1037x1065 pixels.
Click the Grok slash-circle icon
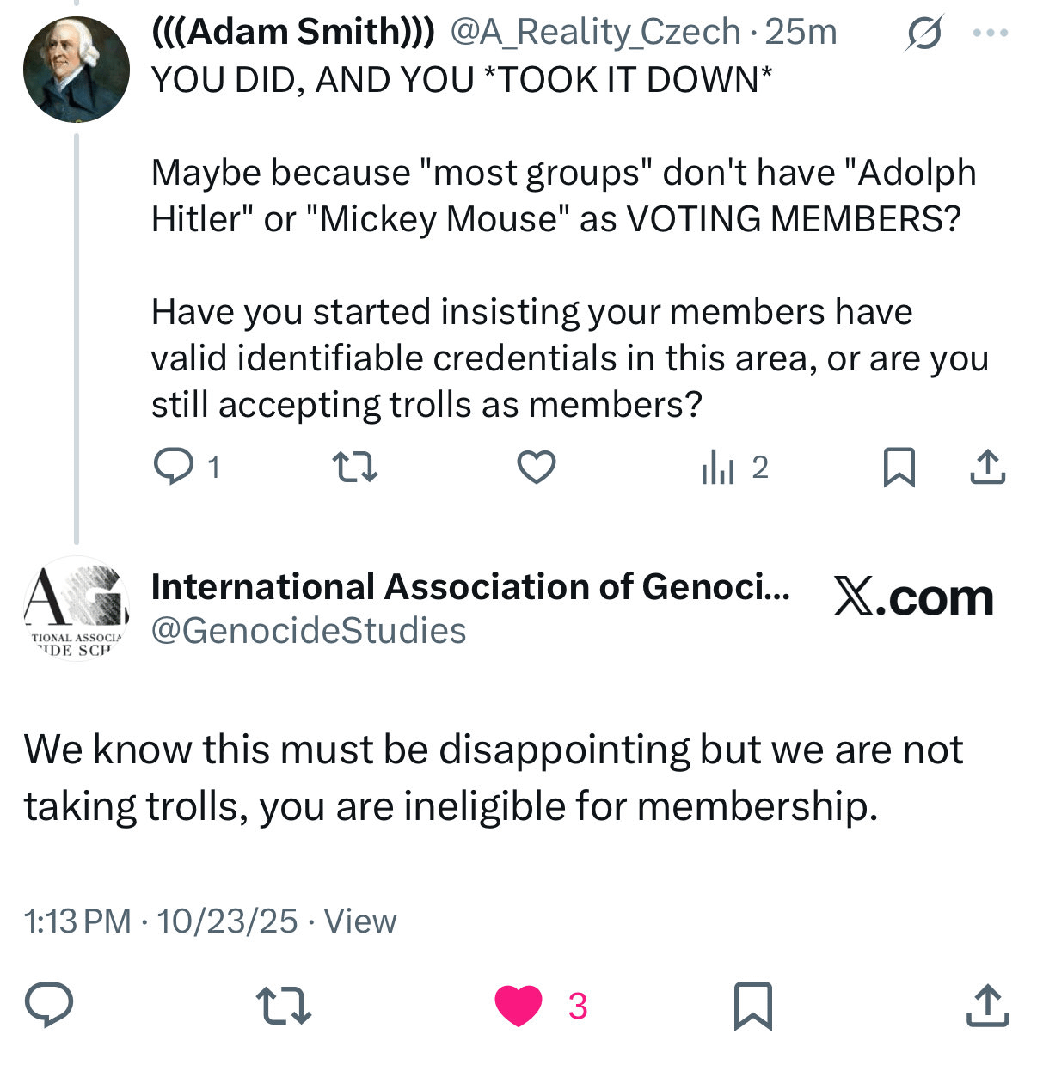point(923,34)
